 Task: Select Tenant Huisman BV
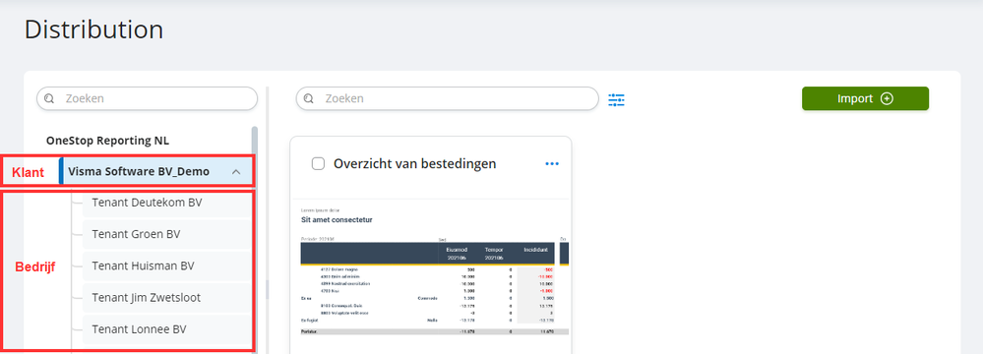pos(165,265)
